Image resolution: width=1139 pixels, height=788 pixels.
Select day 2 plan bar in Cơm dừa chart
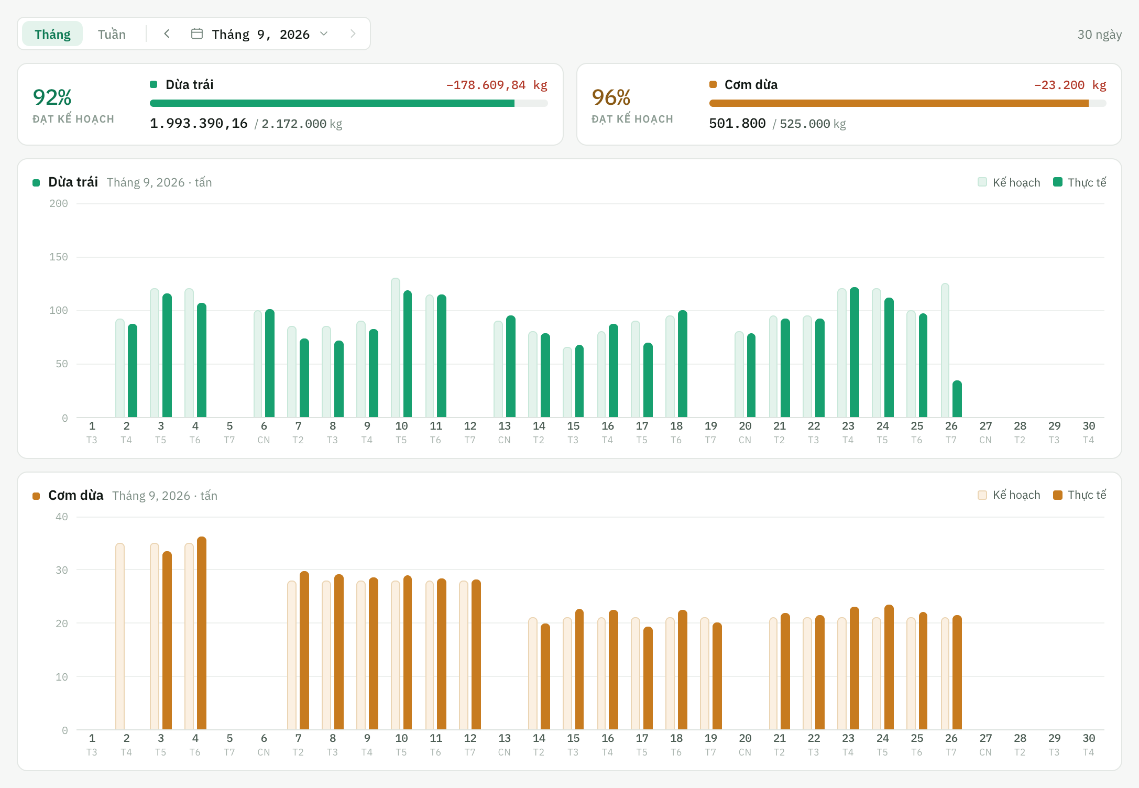tap(120, 637)
